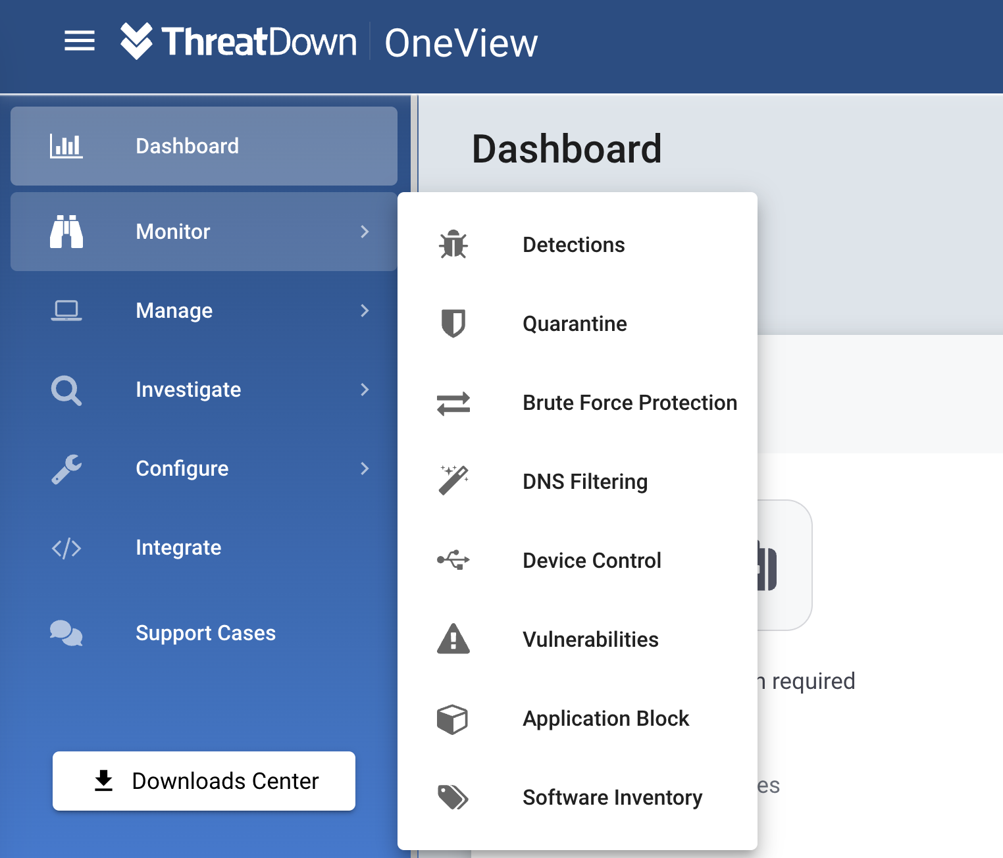Viewport: 1003px width, 858px height.
Task: Click the ThreatDown logo icon
Action: (x=137, y=41)
